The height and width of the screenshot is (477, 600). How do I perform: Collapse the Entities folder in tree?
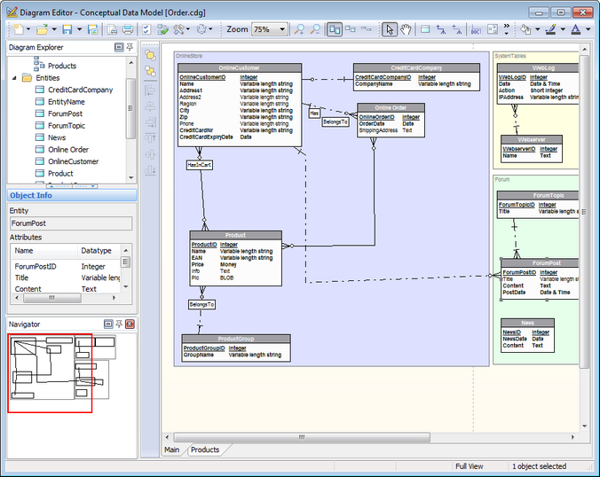15,78
